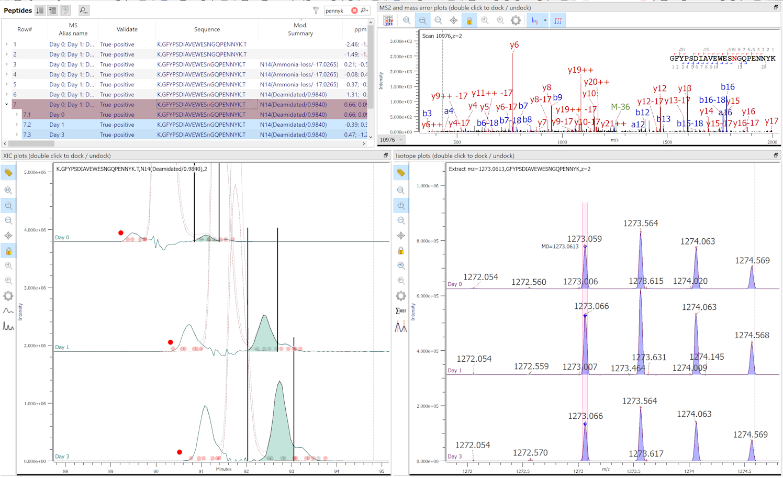Toggle the zoom-in mode in MS2 toolbar

click(422, 20)
